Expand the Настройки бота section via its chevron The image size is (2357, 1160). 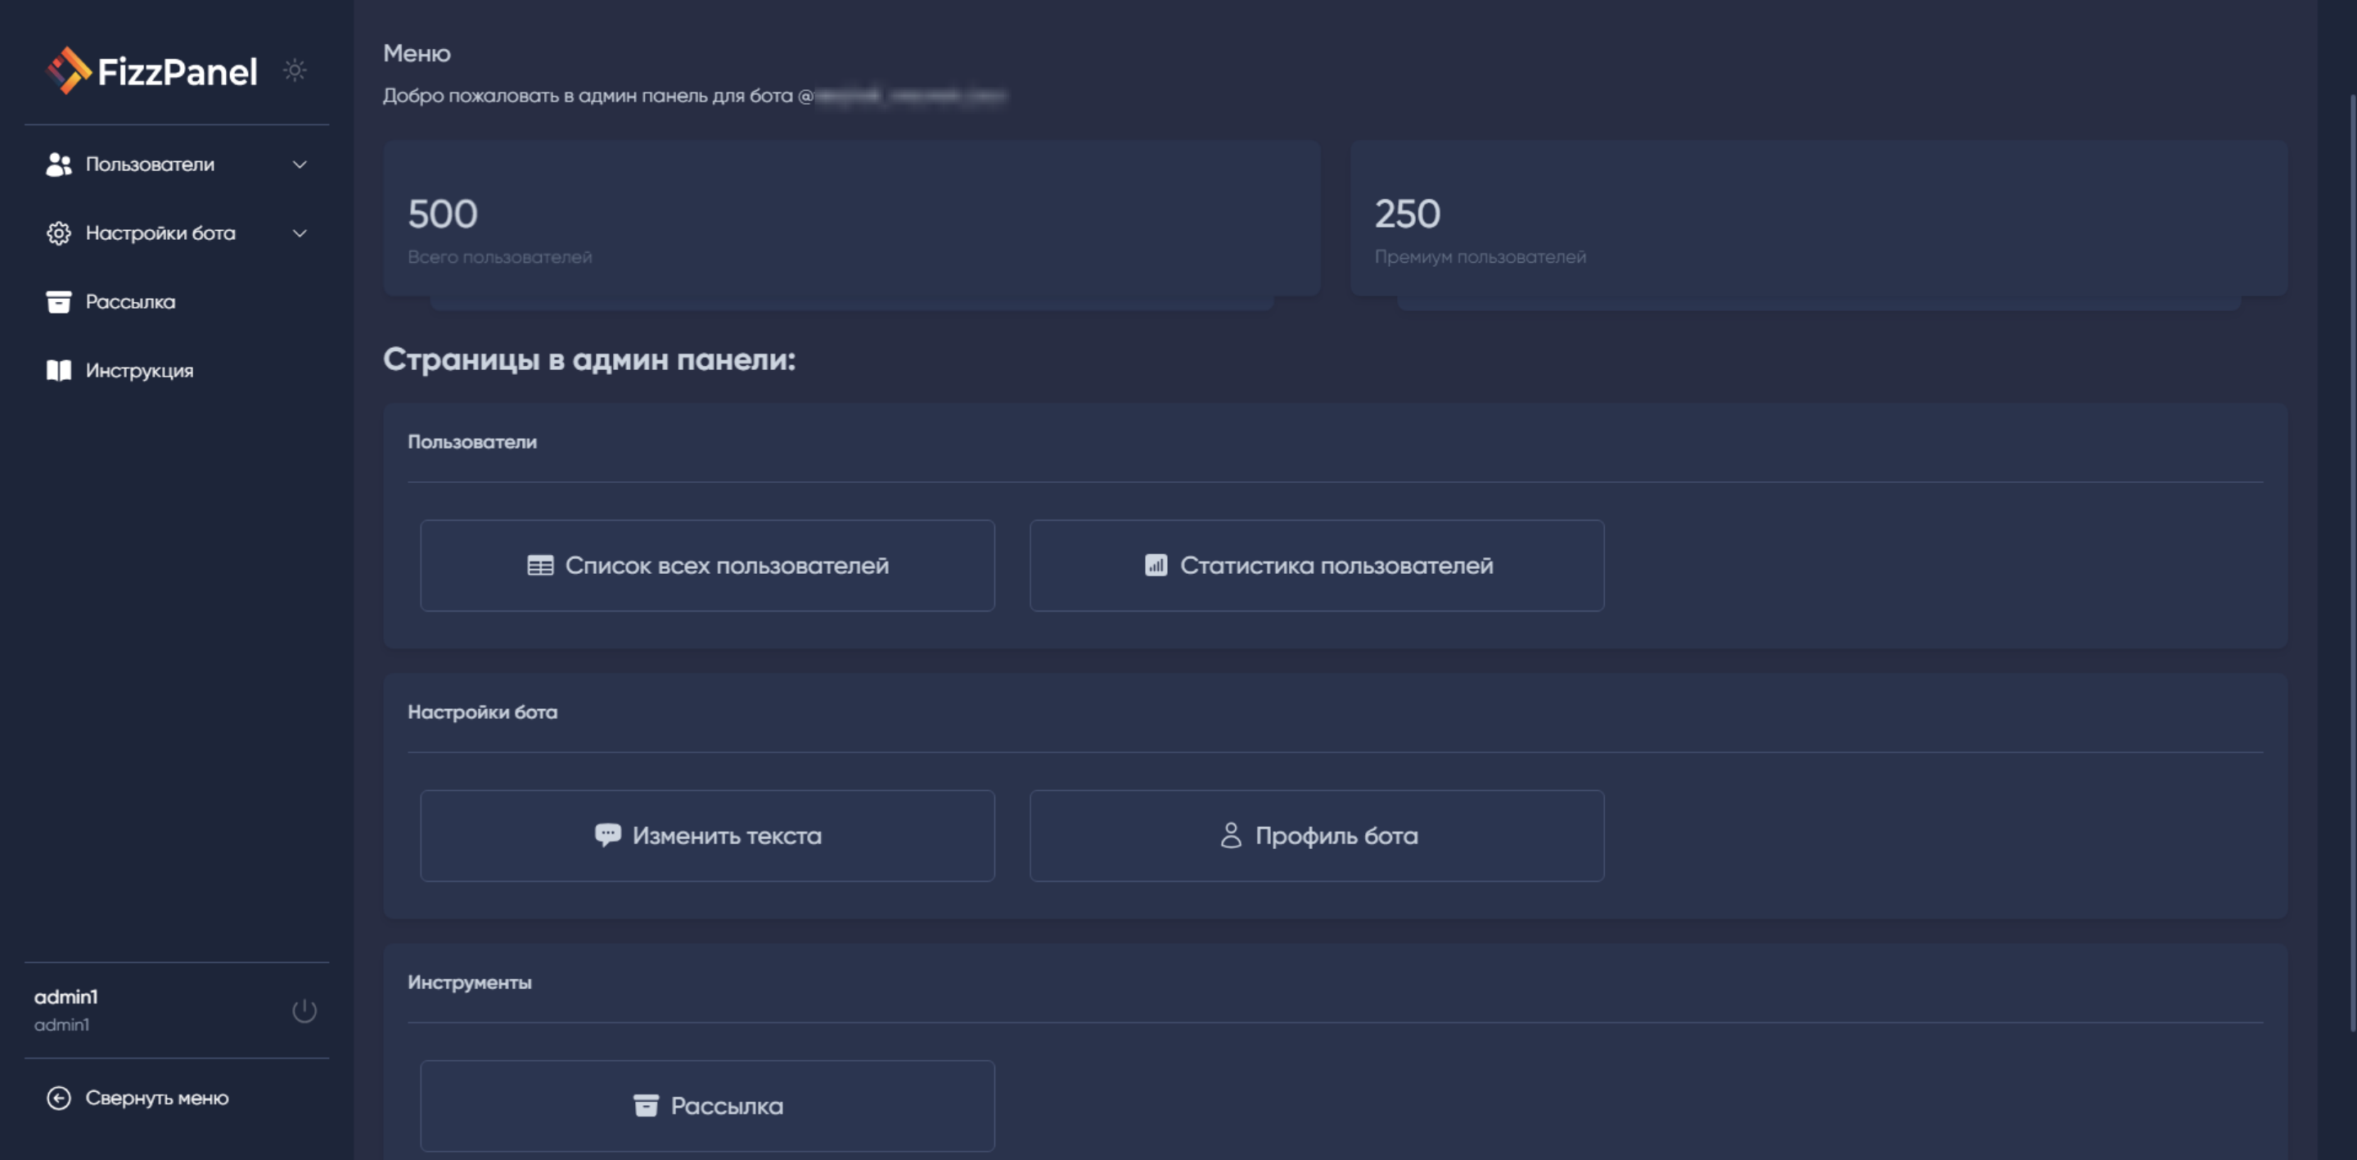click(298, 233)
